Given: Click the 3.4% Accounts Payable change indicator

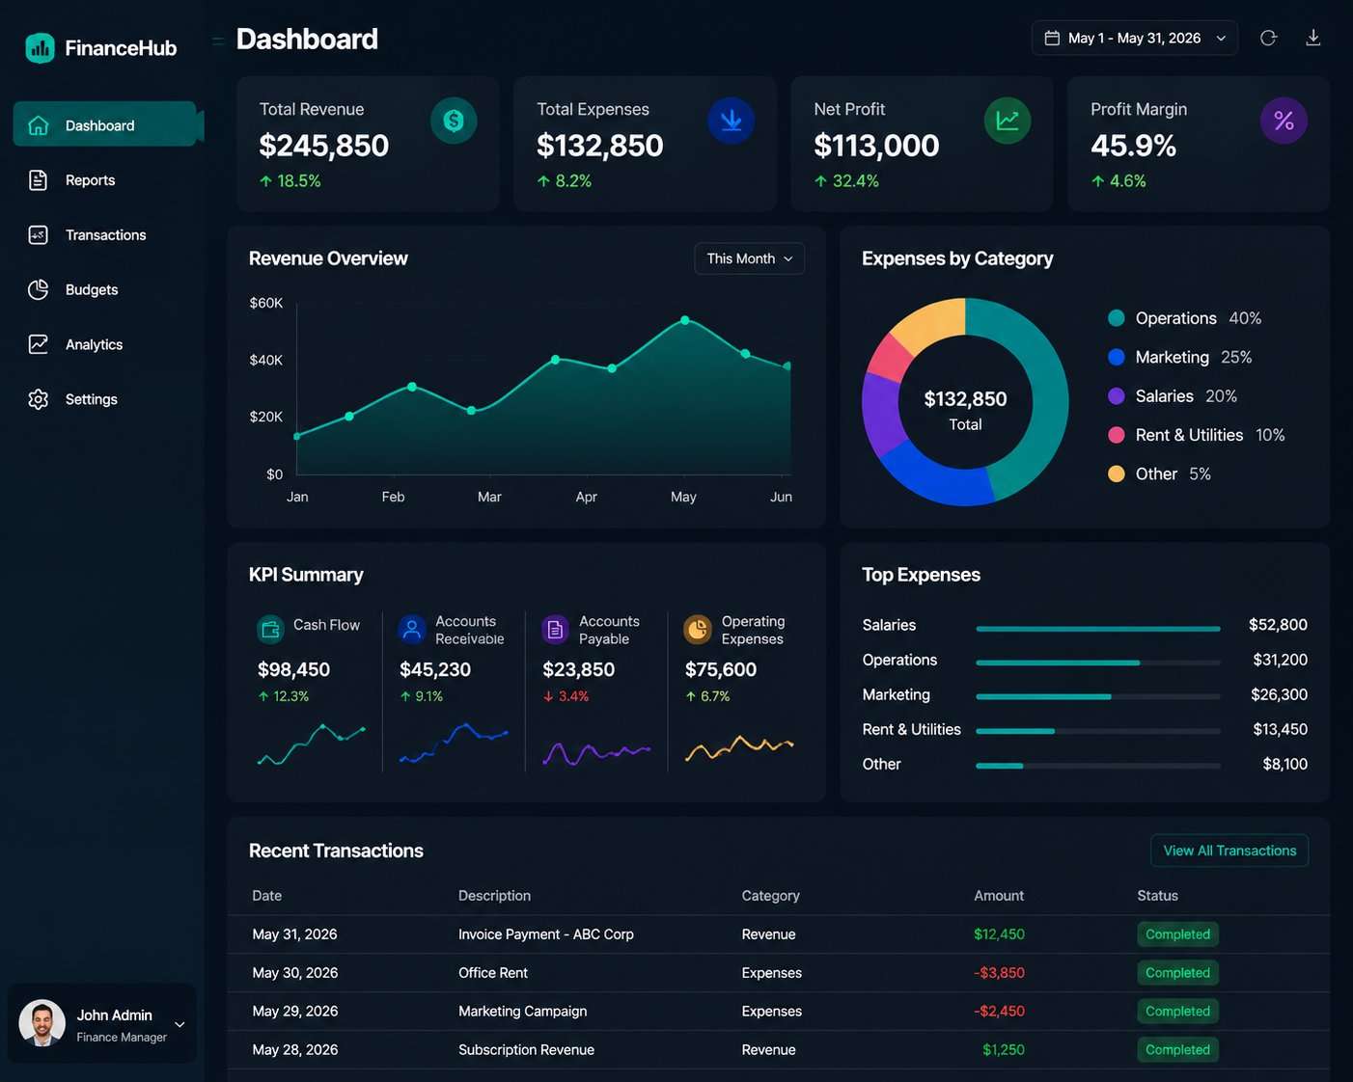Looking at the screenshot, I should click(x=566, y=696).
